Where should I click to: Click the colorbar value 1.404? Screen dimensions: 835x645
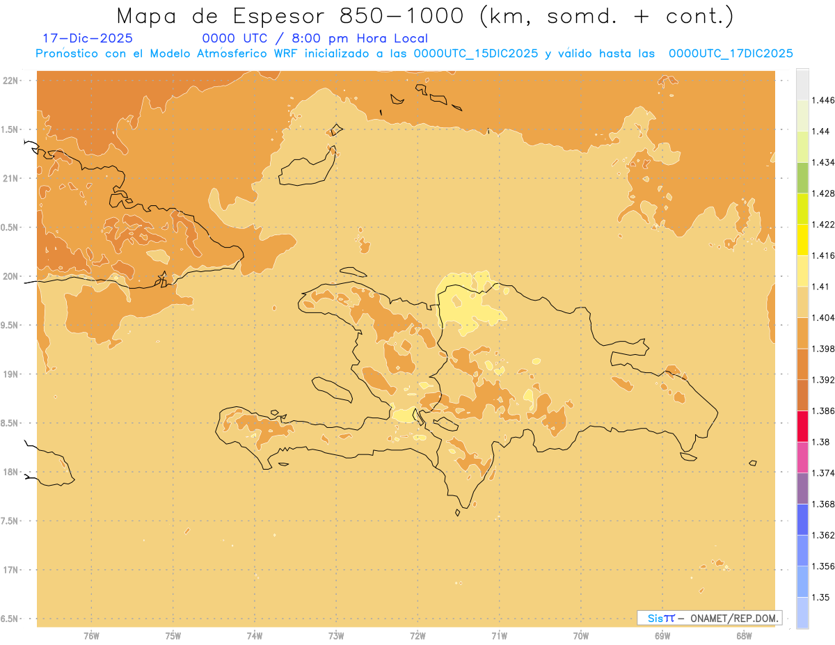[823, 318]
